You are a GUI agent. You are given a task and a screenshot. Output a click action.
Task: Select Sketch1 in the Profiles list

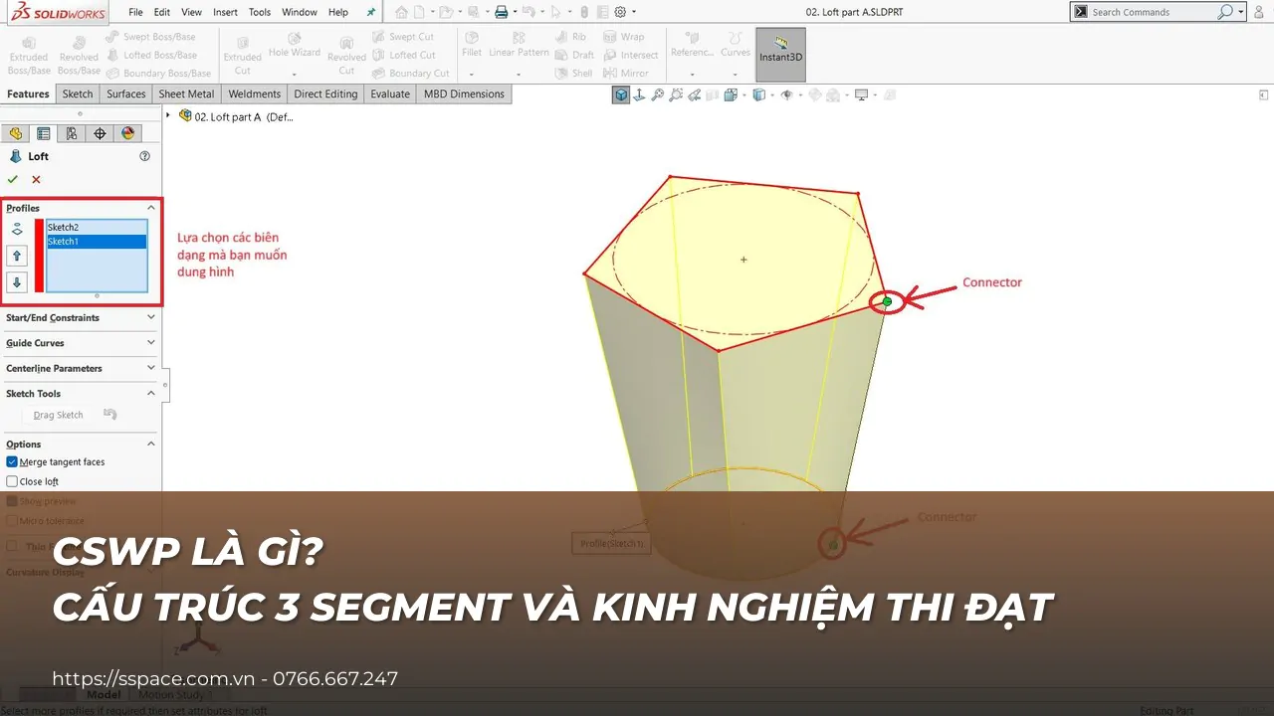(97, 242)
